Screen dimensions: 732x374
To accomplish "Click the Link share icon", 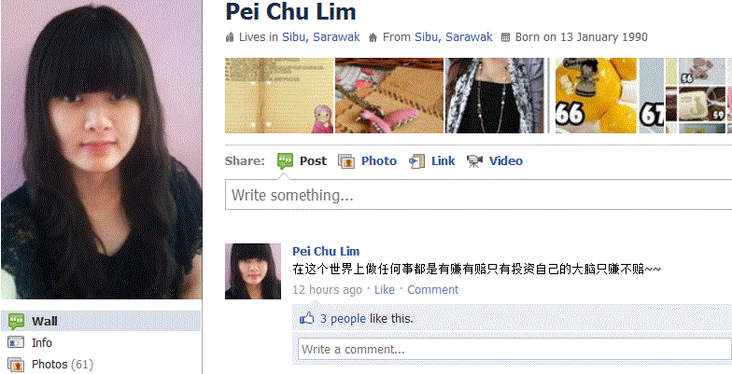I will point(416,161).
